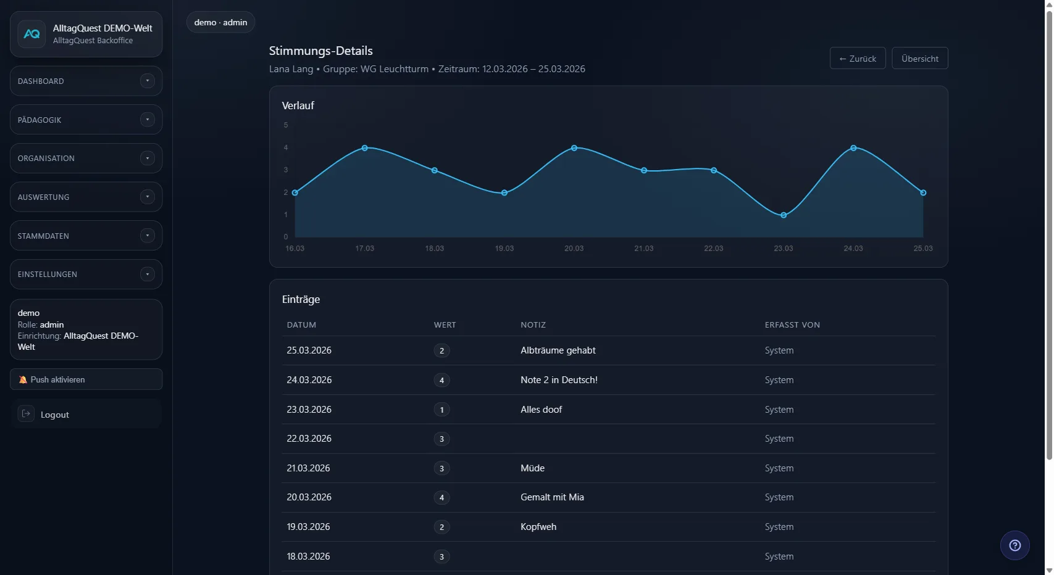Click the value 4 badge for 24.03.2026
The width and height of the screenshot is (1054, 575).
click(x=441, y=380)
